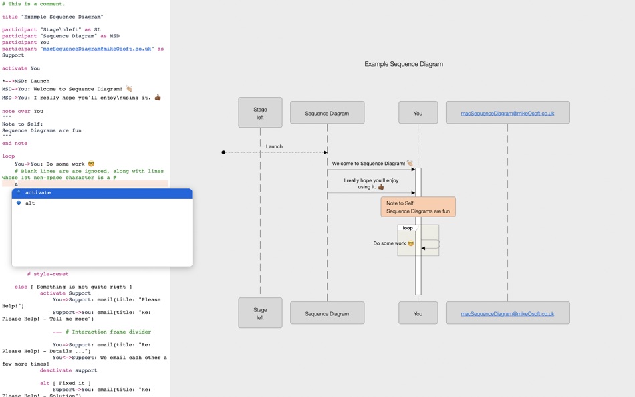Open email link in top diagram participant box
Viewport: 635px width, 397px height.
507,114
